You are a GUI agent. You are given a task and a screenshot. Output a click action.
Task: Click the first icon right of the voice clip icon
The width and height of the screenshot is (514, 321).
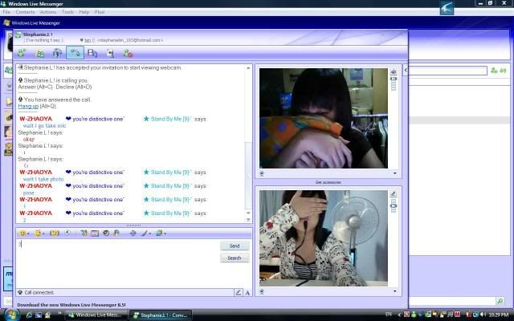click(x=84, y=234)
